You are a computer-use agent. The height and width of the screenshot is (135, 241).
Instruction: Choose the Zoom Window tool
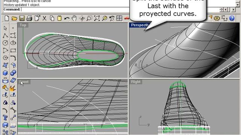coord(89,18)
